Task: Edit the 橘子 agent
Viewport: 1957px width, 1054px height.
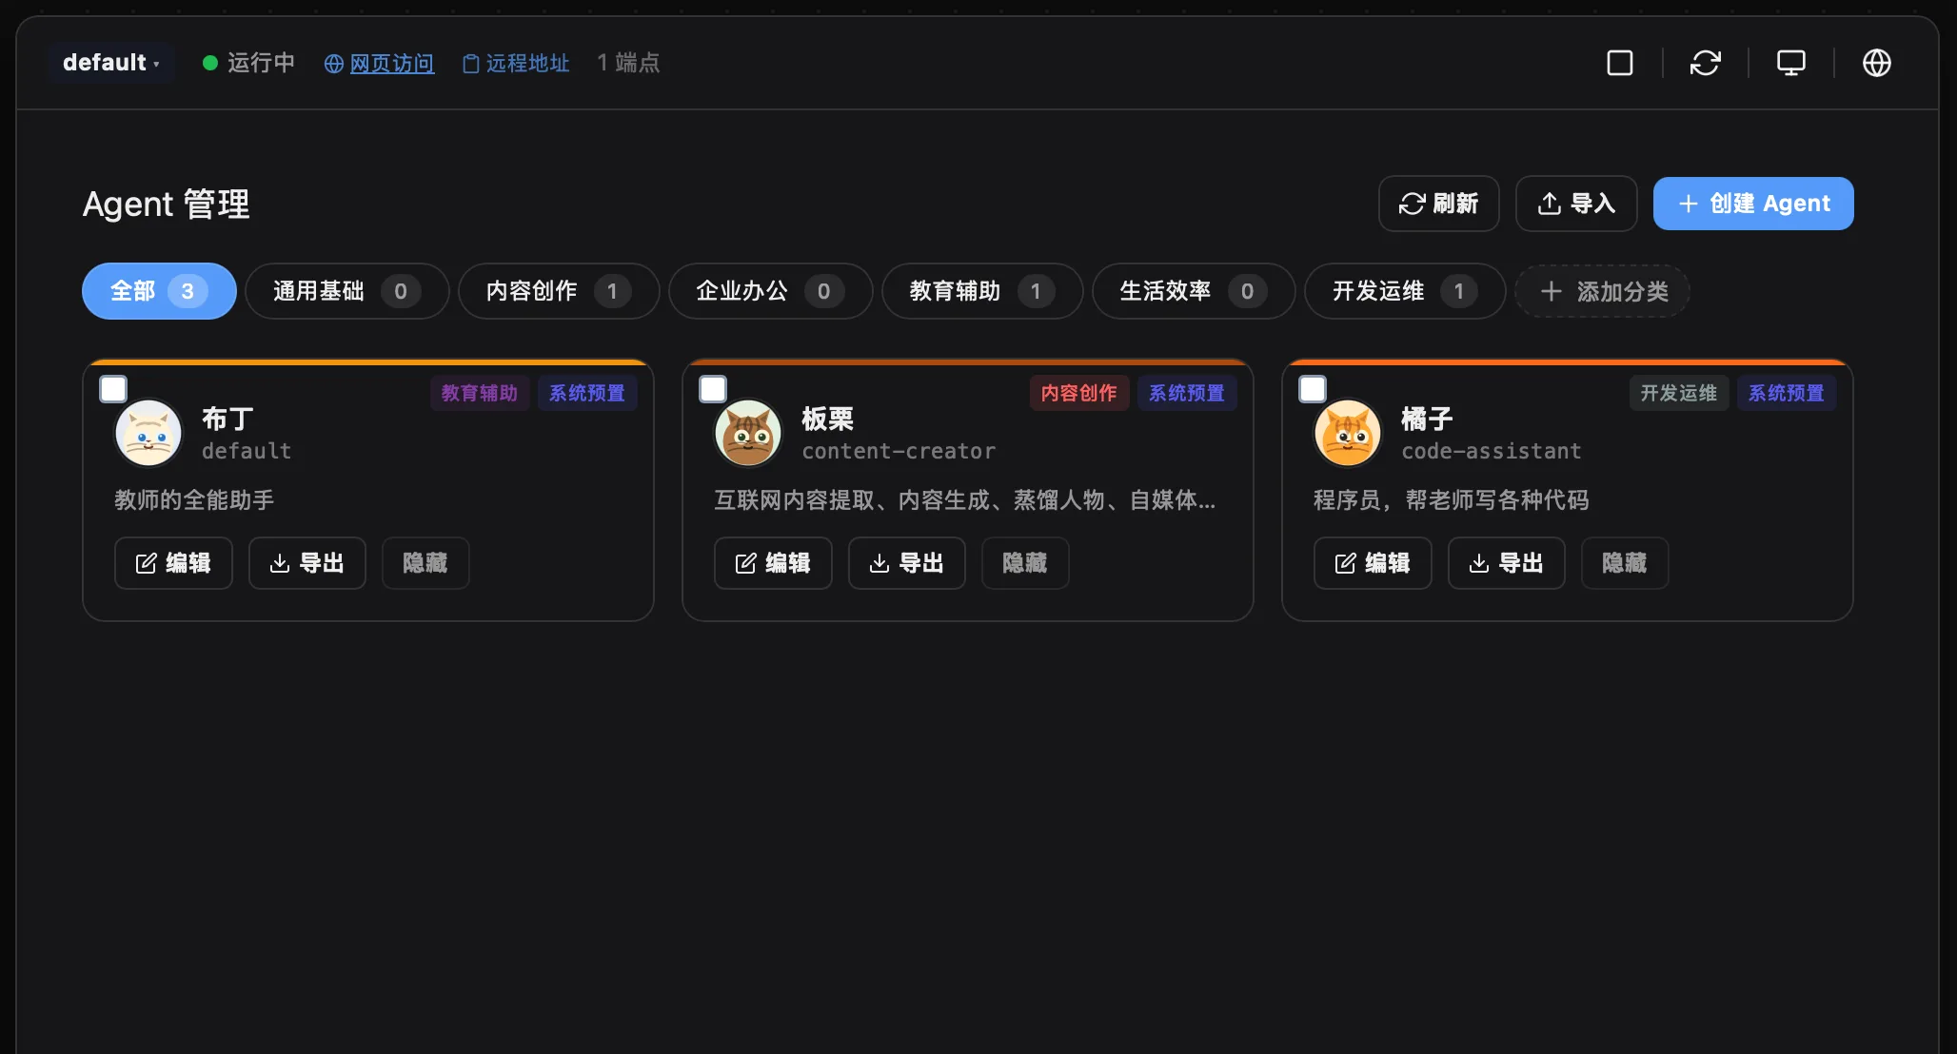Action: click(x=1373, y=563)
